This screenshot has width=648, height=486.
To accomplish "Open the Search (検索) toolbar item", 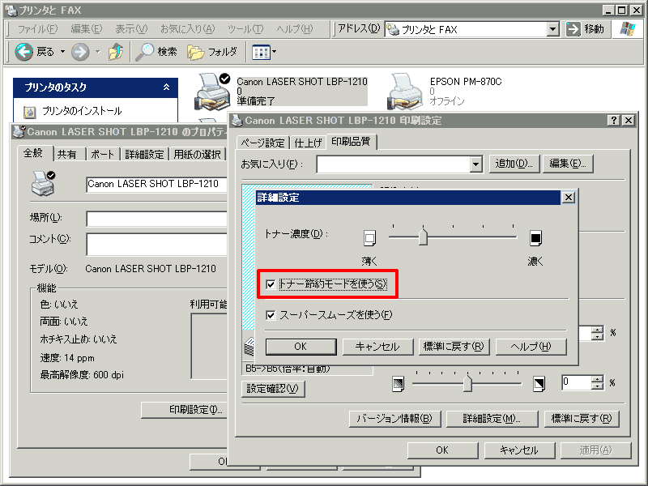I will (x=156, y=52).
